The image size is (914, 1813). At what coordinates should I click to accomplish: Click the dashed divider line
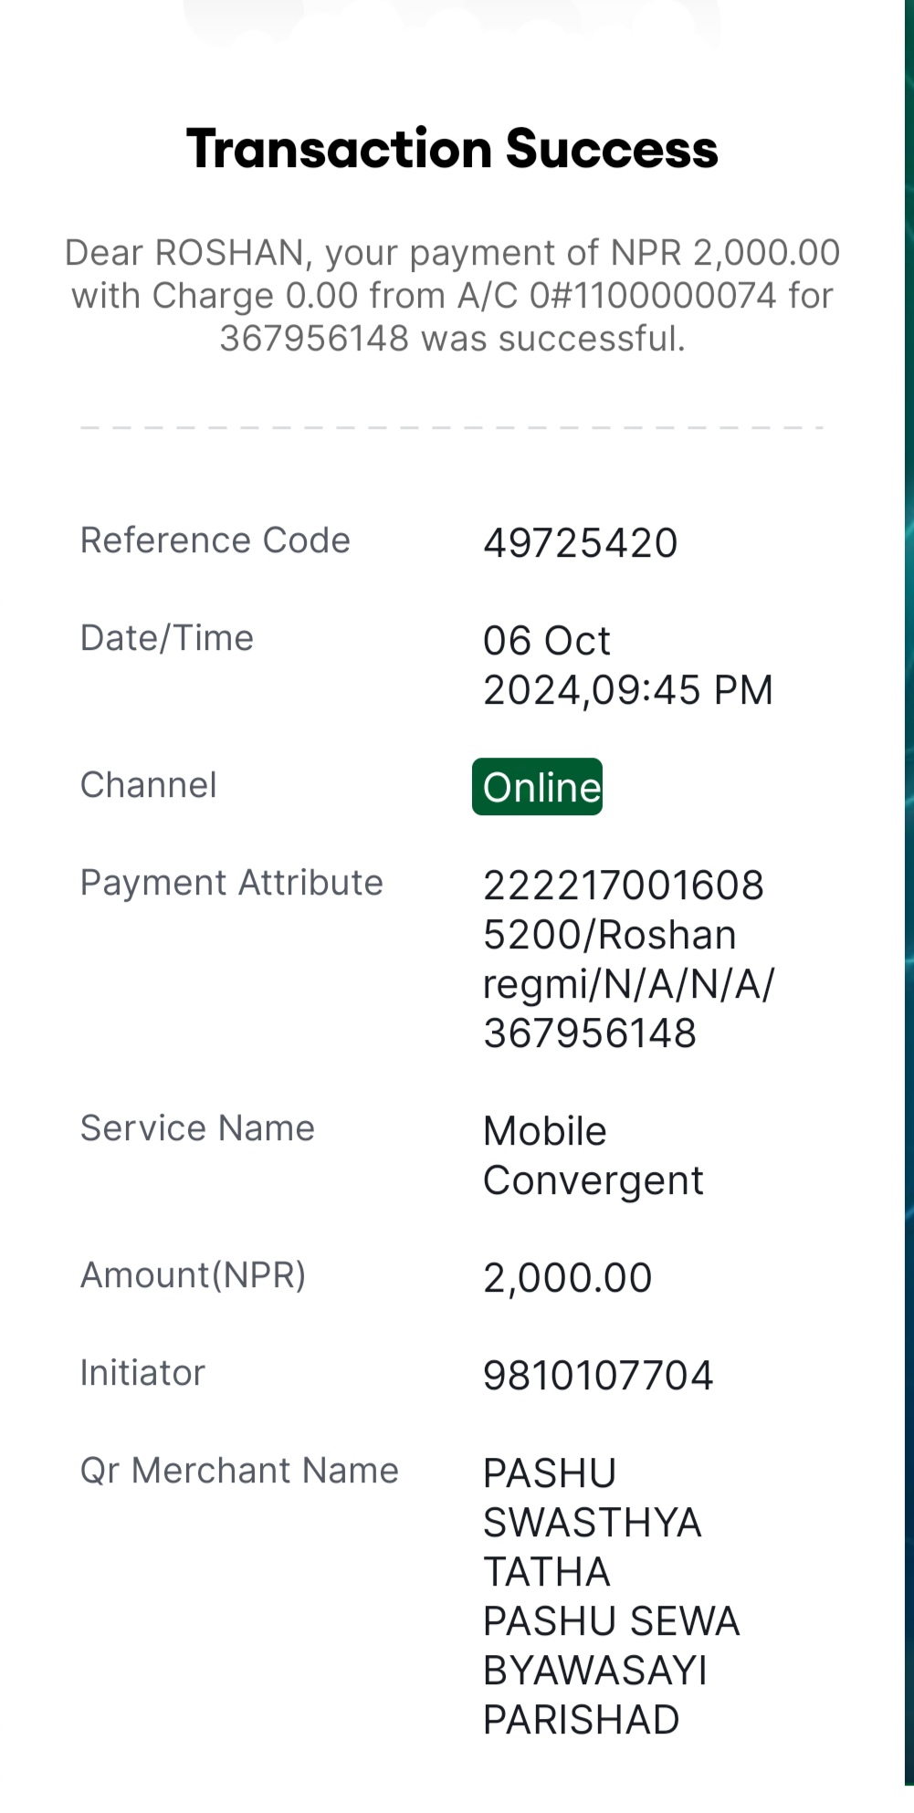click(x=452, y=427)
